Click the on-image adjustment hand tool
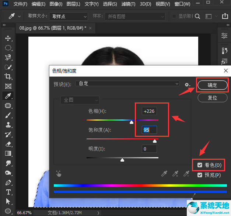Viewport: 231px width, 216px height. (59, 173)
